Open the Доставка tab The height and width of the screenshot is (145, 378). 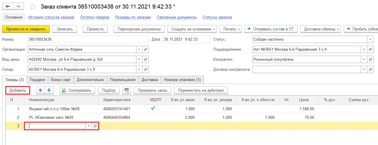click(150, 80)
